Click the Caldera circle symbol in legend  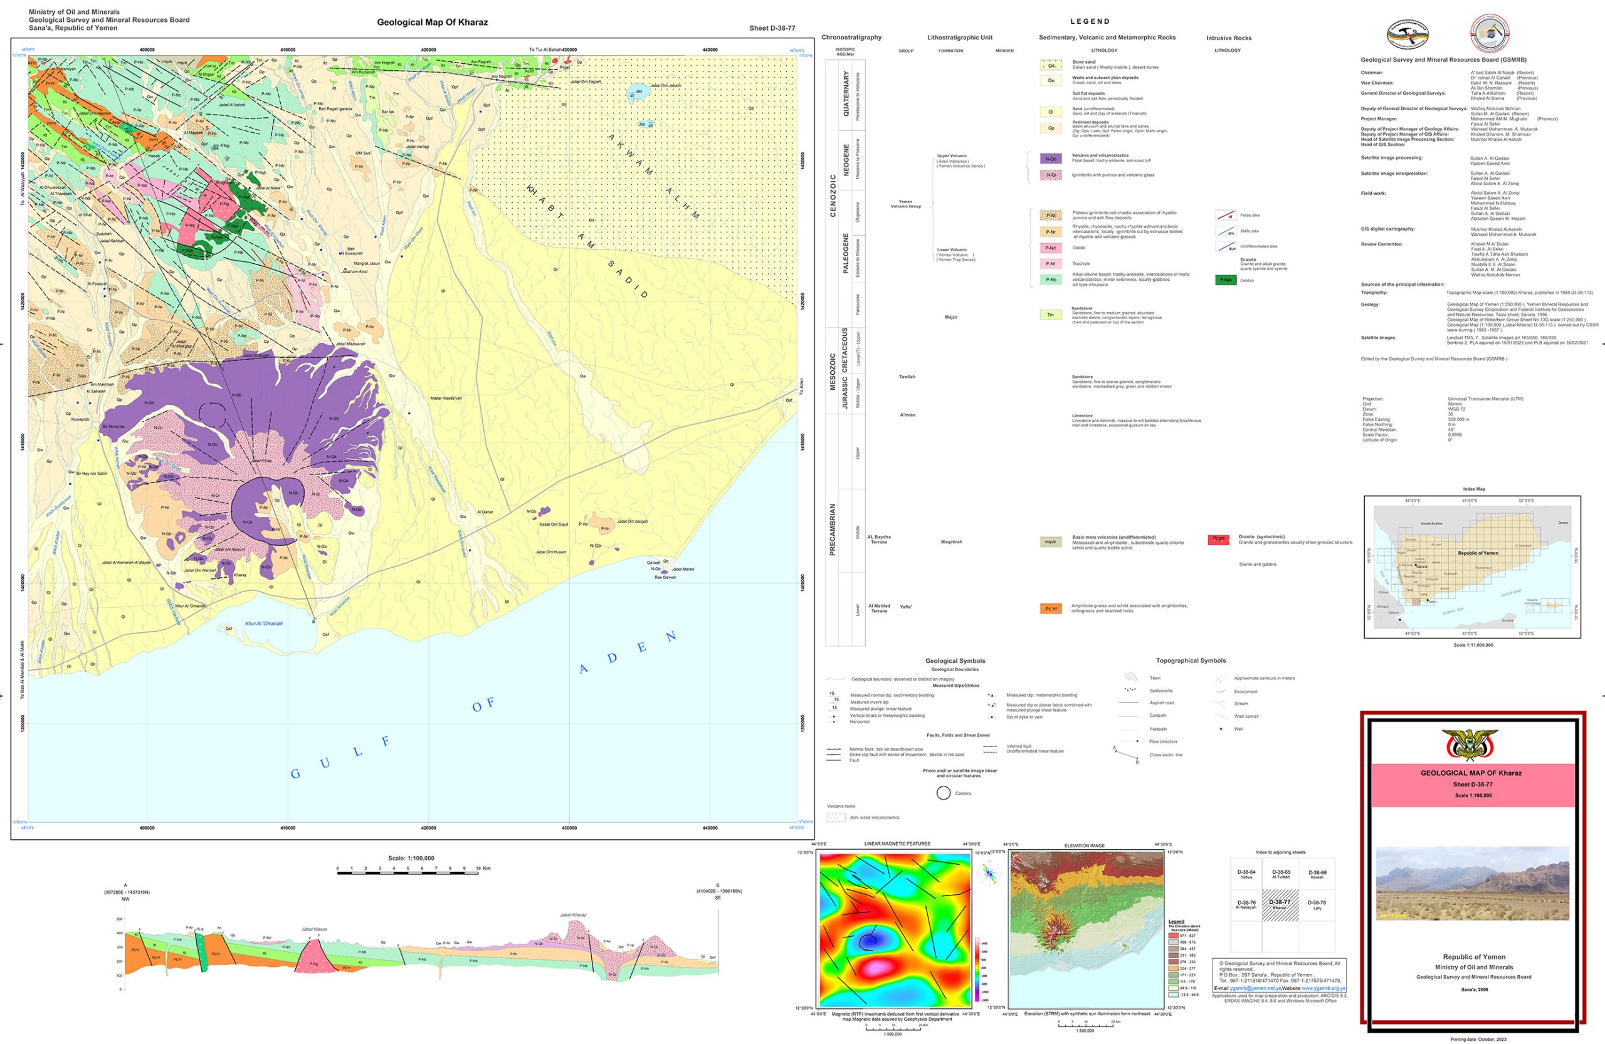944,793
